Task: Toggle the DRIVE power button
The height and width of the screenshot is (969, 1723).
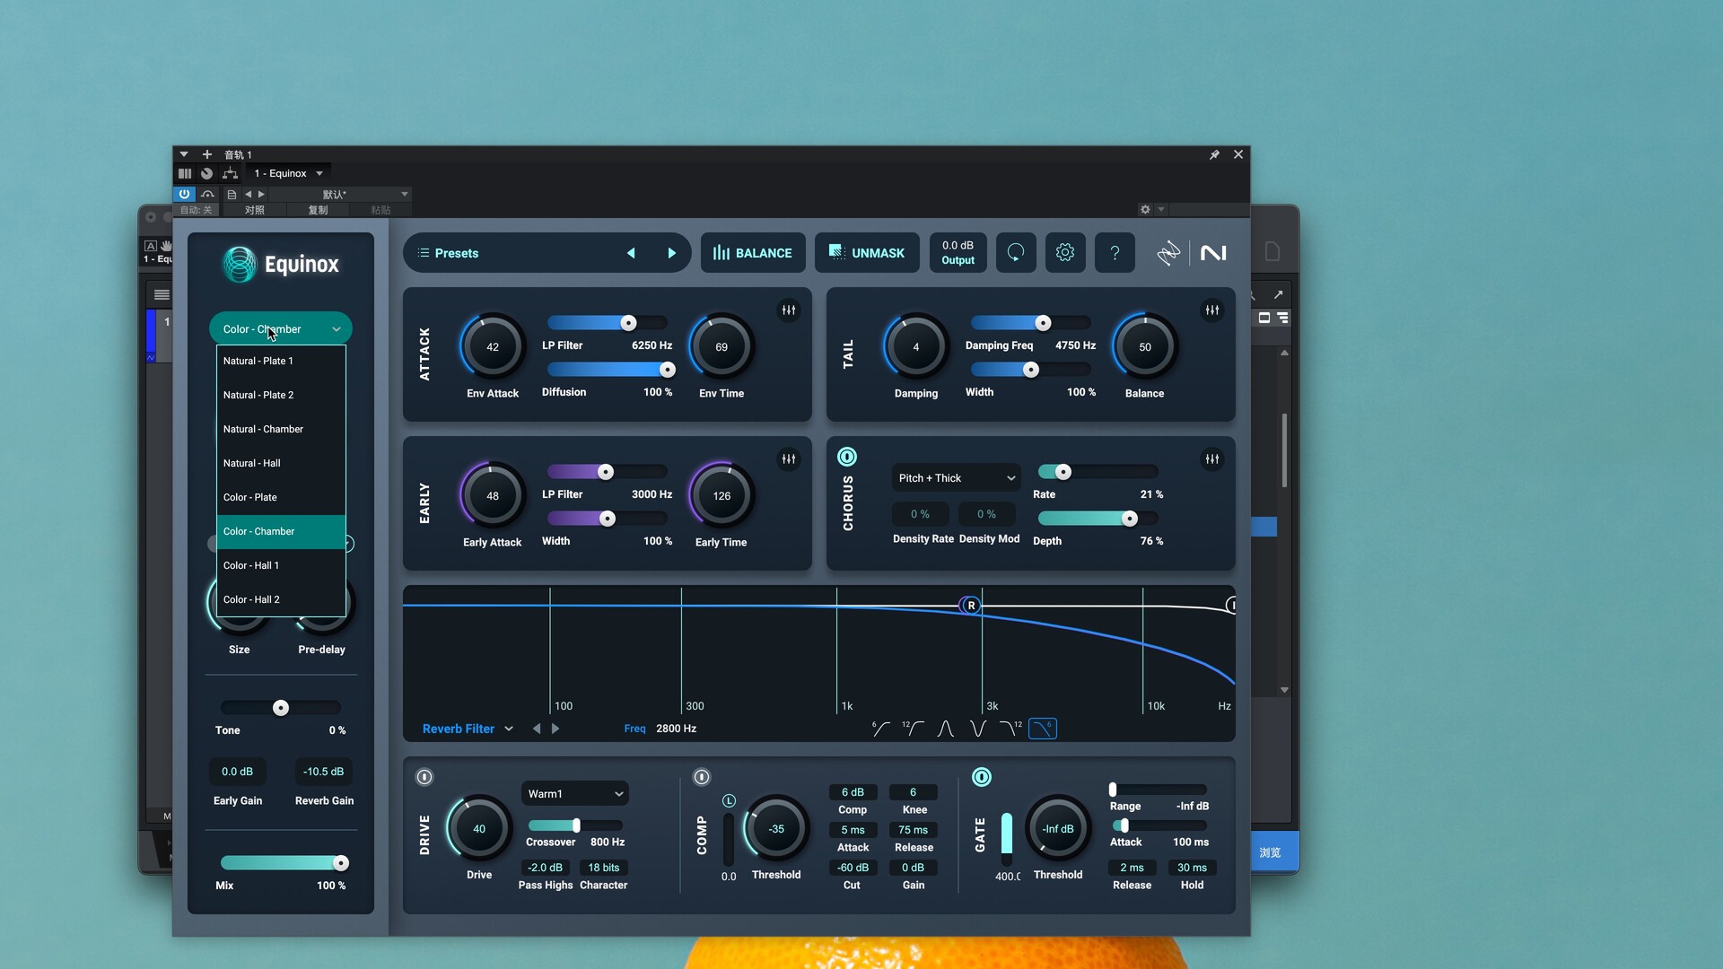Action: [x=424, y=777]
